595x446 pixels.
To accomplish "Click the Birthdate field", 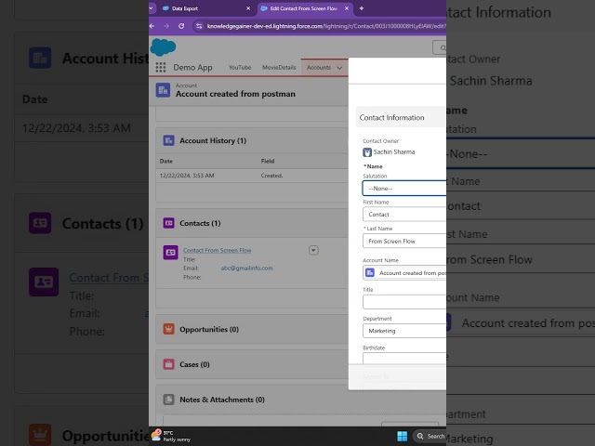I will [x=404, y=359].
